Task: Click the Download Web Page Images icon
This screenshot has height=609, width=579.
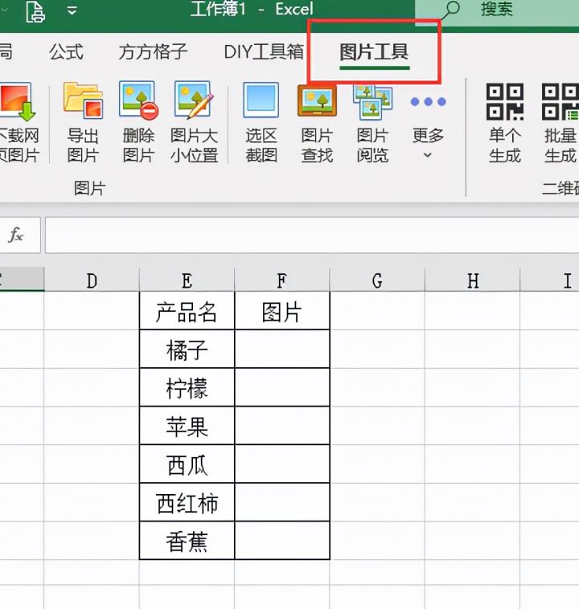Action: (18, 102)
